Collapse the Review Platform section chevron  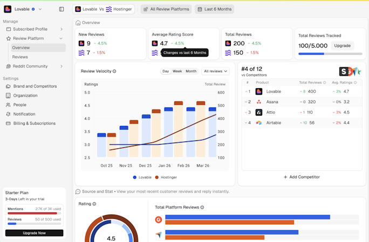(x=61, y=38)
